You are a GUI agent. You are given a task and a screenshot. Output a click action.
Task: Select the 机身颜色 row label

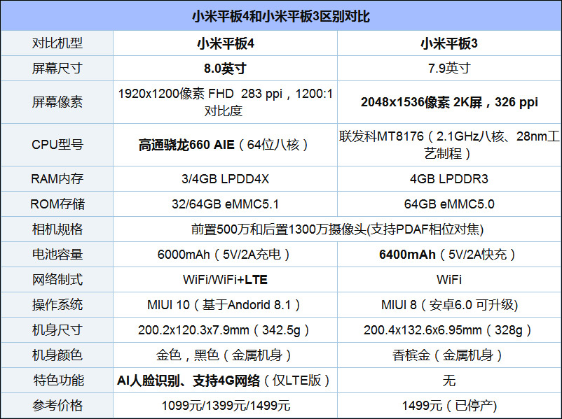[57, 355]
